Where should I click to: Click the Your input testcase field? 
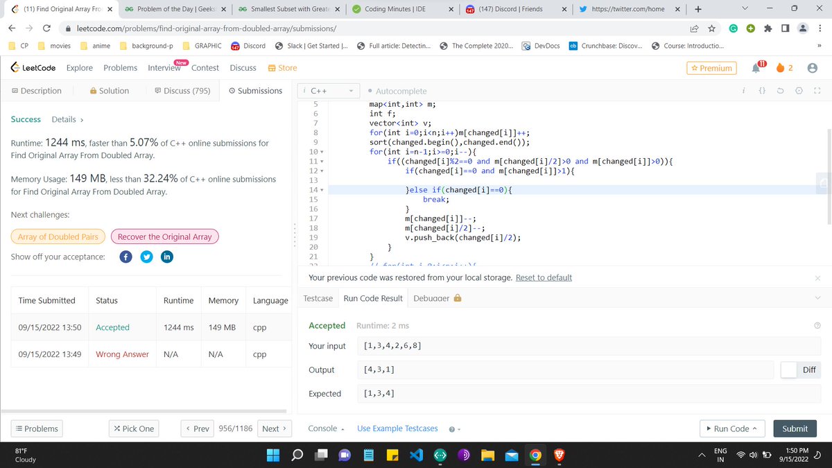[589, 346]
